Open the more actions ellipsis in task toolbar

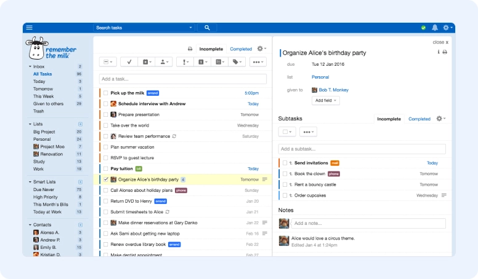(x=258, y=62)
